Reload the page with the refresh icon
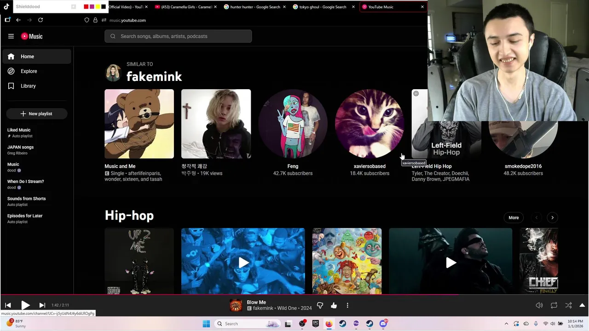The width and height of the screenshot is (589, 331). coord(40,20)
